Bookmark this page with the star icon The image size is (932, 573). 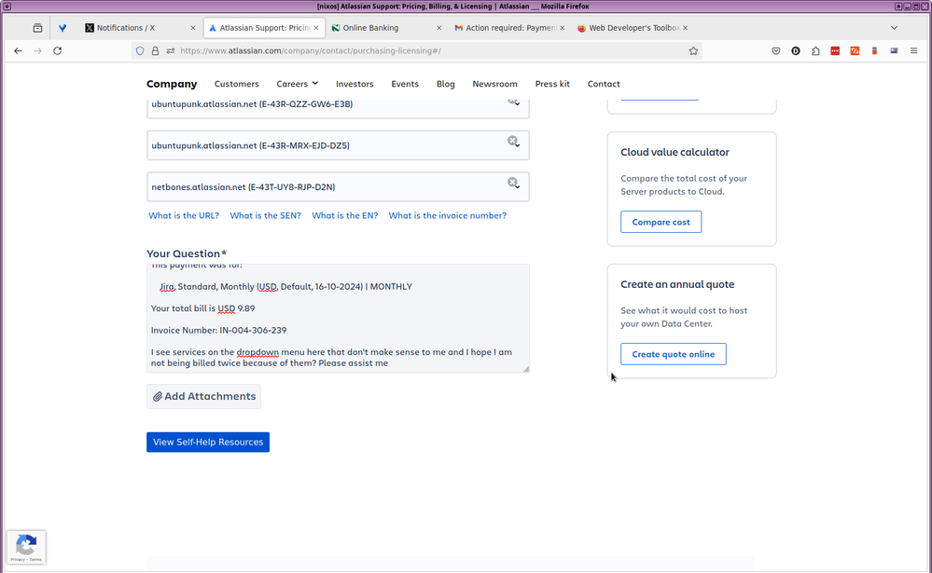693,51
